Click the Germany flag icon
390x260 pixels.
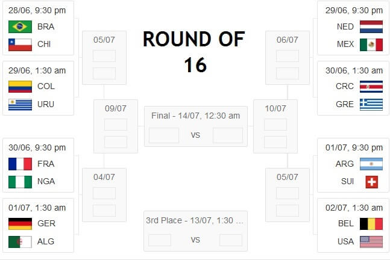[x=20, y=224]
